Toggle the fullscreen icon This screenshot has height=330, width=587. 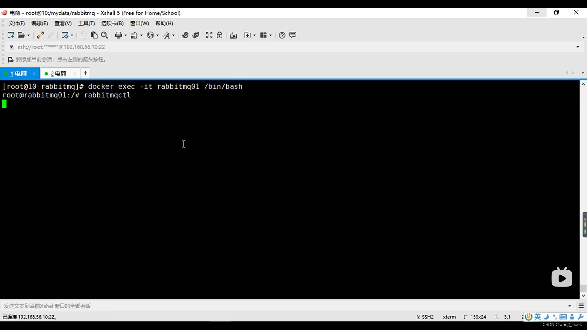[209, 35]
